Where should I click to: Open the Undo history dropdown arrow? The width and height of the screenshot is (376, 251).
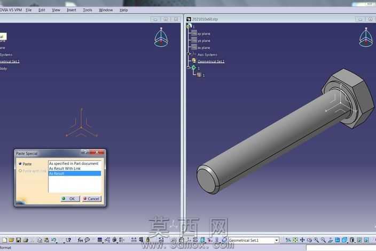click(x=57, y=242)
